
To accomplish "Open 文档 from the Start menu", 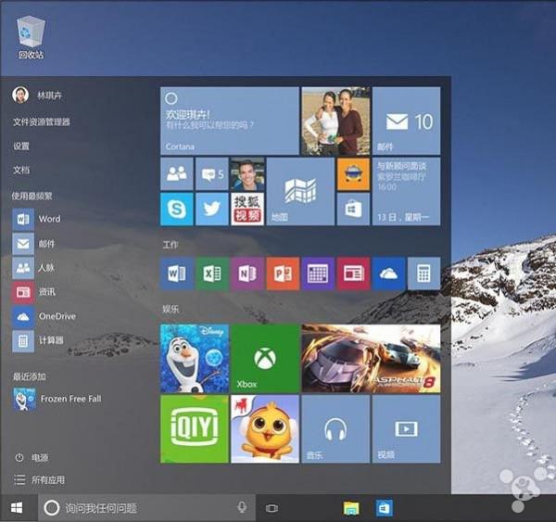I will 21,170.
